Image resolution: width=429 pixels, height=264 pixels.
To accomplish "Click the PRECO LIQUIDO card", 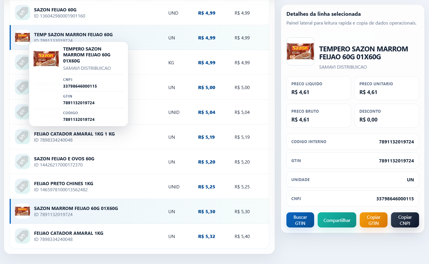I will [x=319, y=88].
